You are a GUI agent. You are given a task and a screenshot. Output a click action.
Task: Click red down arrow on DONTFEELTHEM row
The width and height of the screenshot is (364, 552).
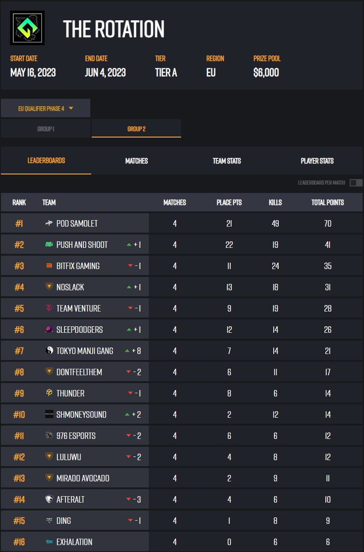pos(129,372)
